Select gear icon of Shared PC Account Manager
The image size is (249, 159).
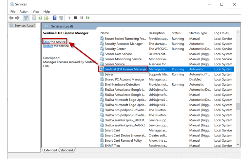[x=102, y=79]
